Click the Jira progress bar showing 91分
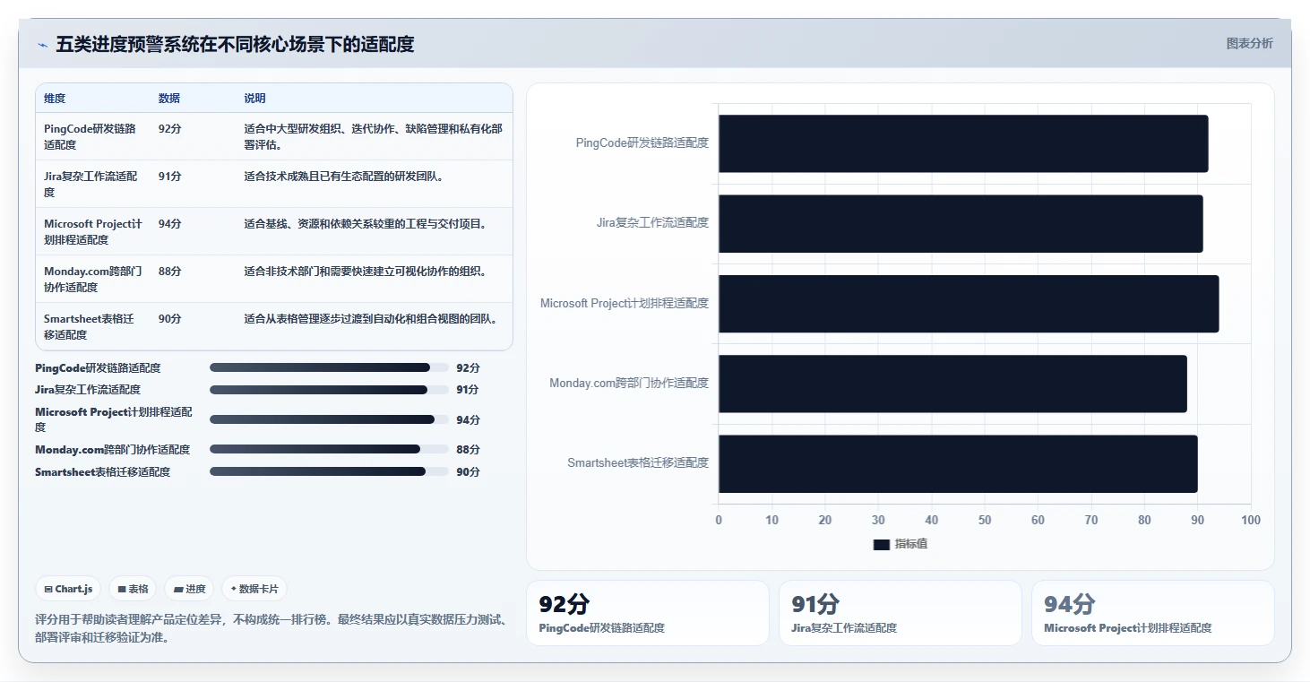The width and height of the screenshot is (1310, 682). [x=329, y=390]
